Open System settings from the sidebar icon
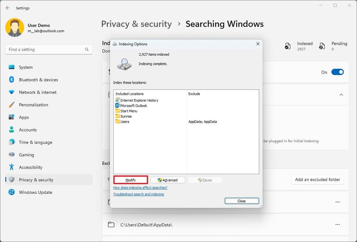The width and height of the screenshot is (357, 242). click(12, 67)
